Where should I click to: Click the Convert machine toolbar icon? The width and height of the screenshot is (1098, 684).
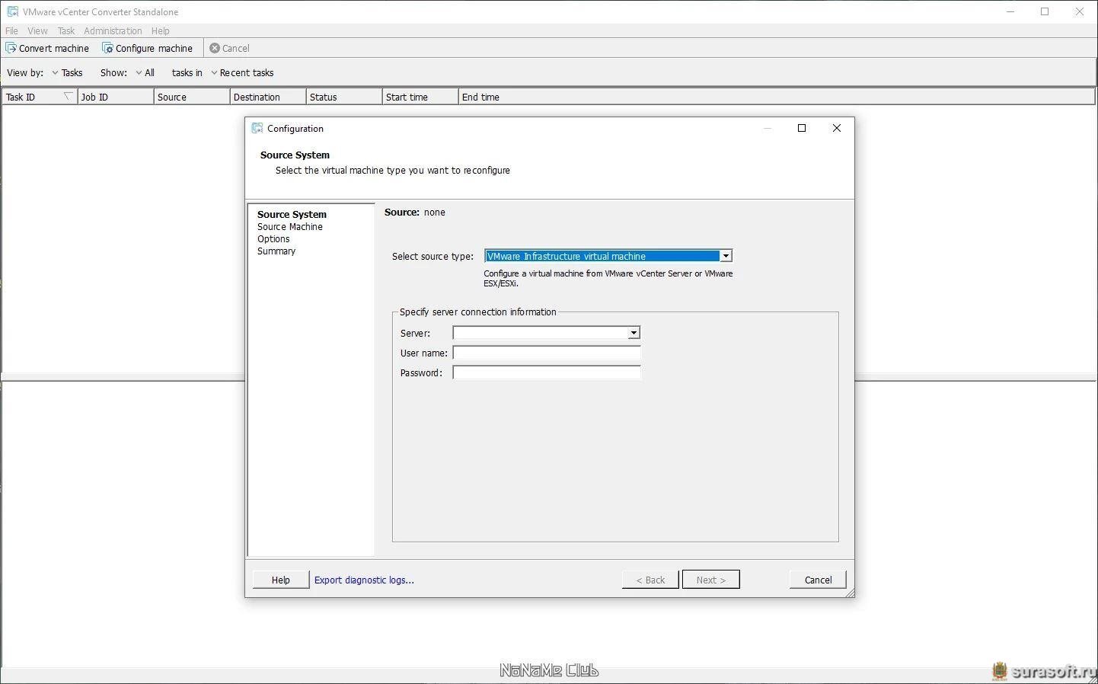[x=11, y=48]
